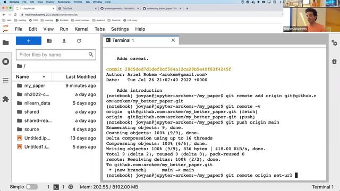
Task: Open the Help menu
Action: coord(140,29)
